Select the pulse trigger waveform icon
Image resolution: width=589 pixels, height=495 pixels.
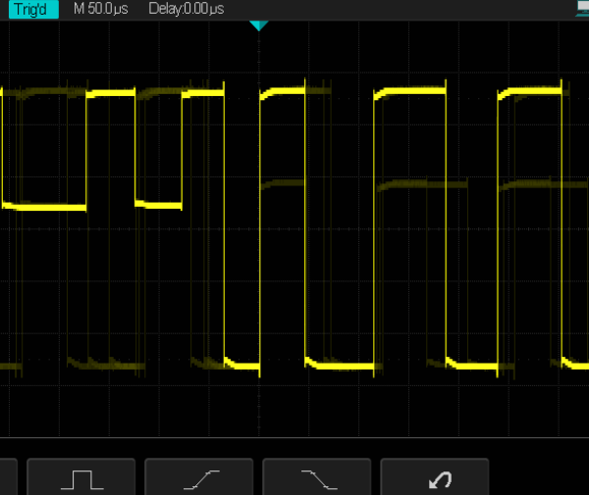click(x=81, y=478)
